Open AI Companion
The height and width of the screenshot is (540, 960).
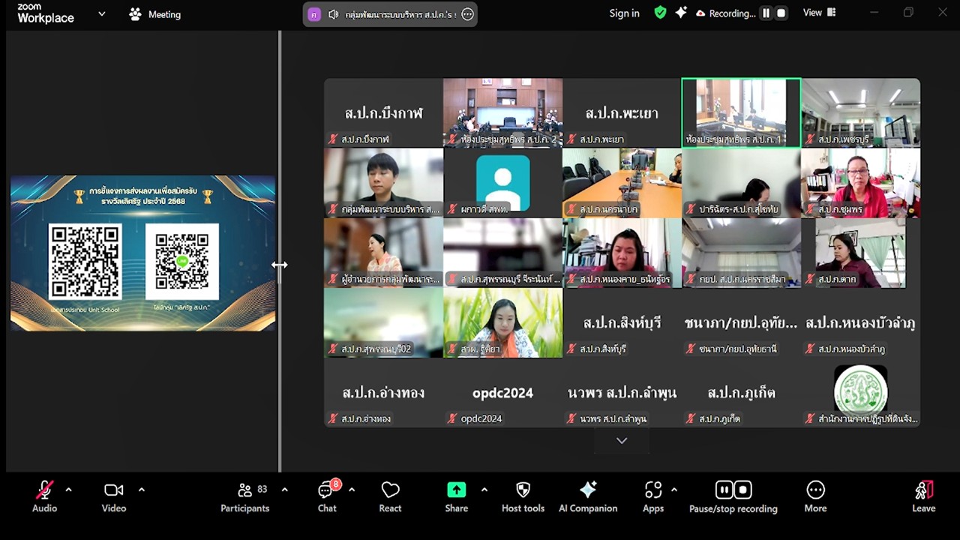click(x=588, y=496)
